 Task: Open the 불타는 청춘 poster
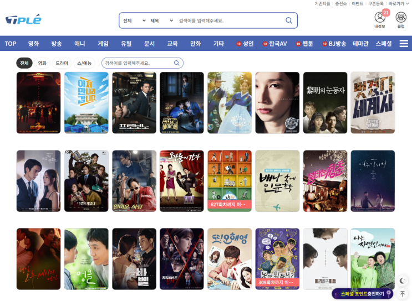[325, 181]
